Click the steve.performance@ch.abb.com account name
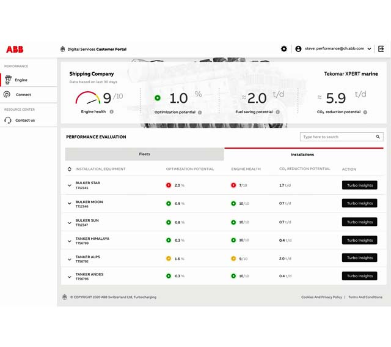The image size is (391, 347). tap(334, 48)
